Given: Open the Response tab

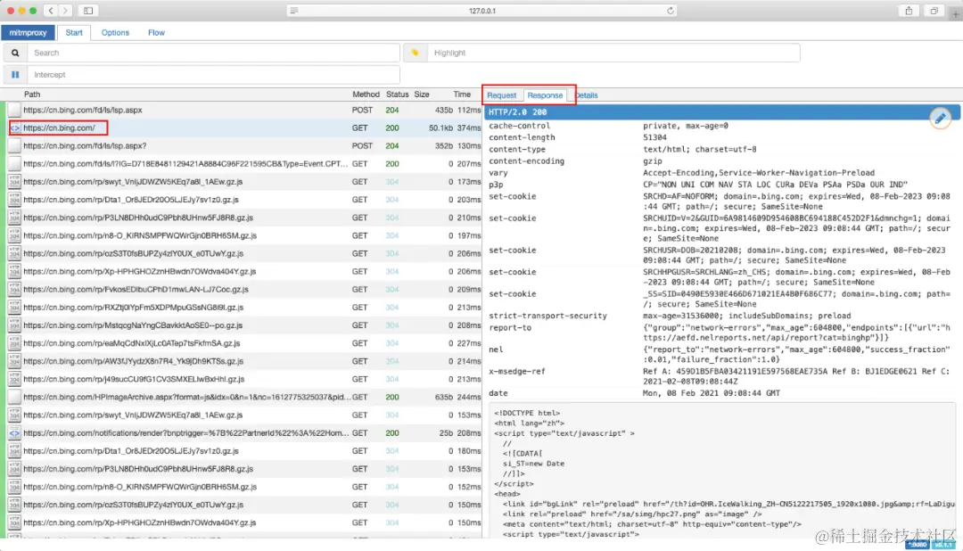Looking at the screenshot, I should click(545, 95).
